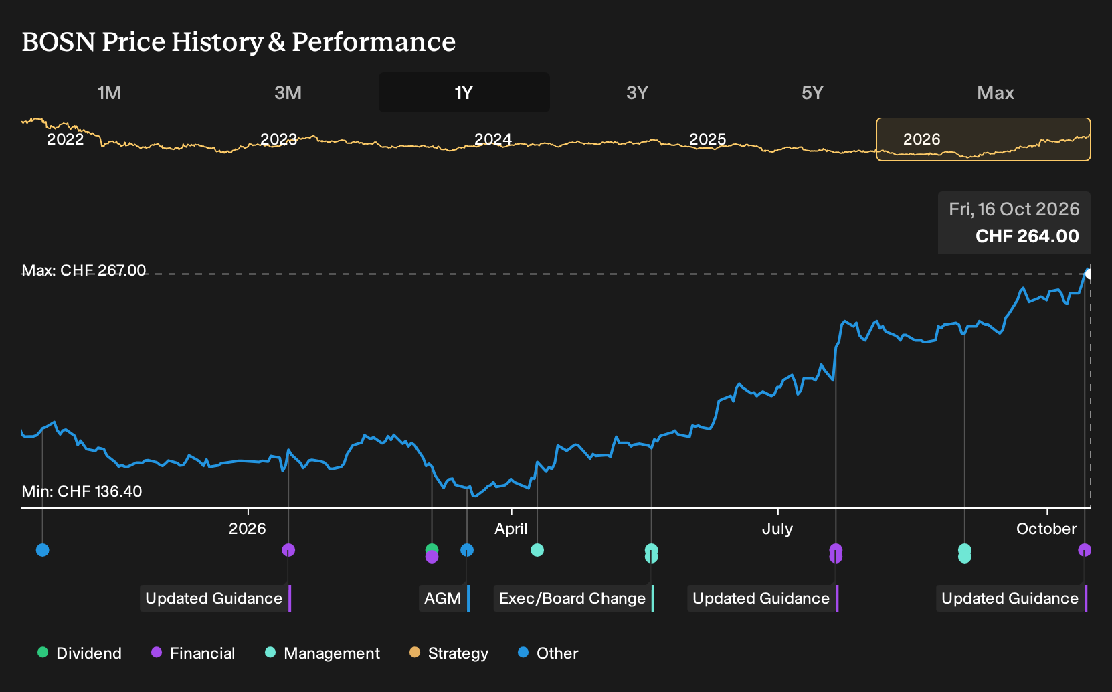The width and height of the screenshot is (1112, 692).
Task: Click the 'October' axis label
Action: coord(1046,529)
